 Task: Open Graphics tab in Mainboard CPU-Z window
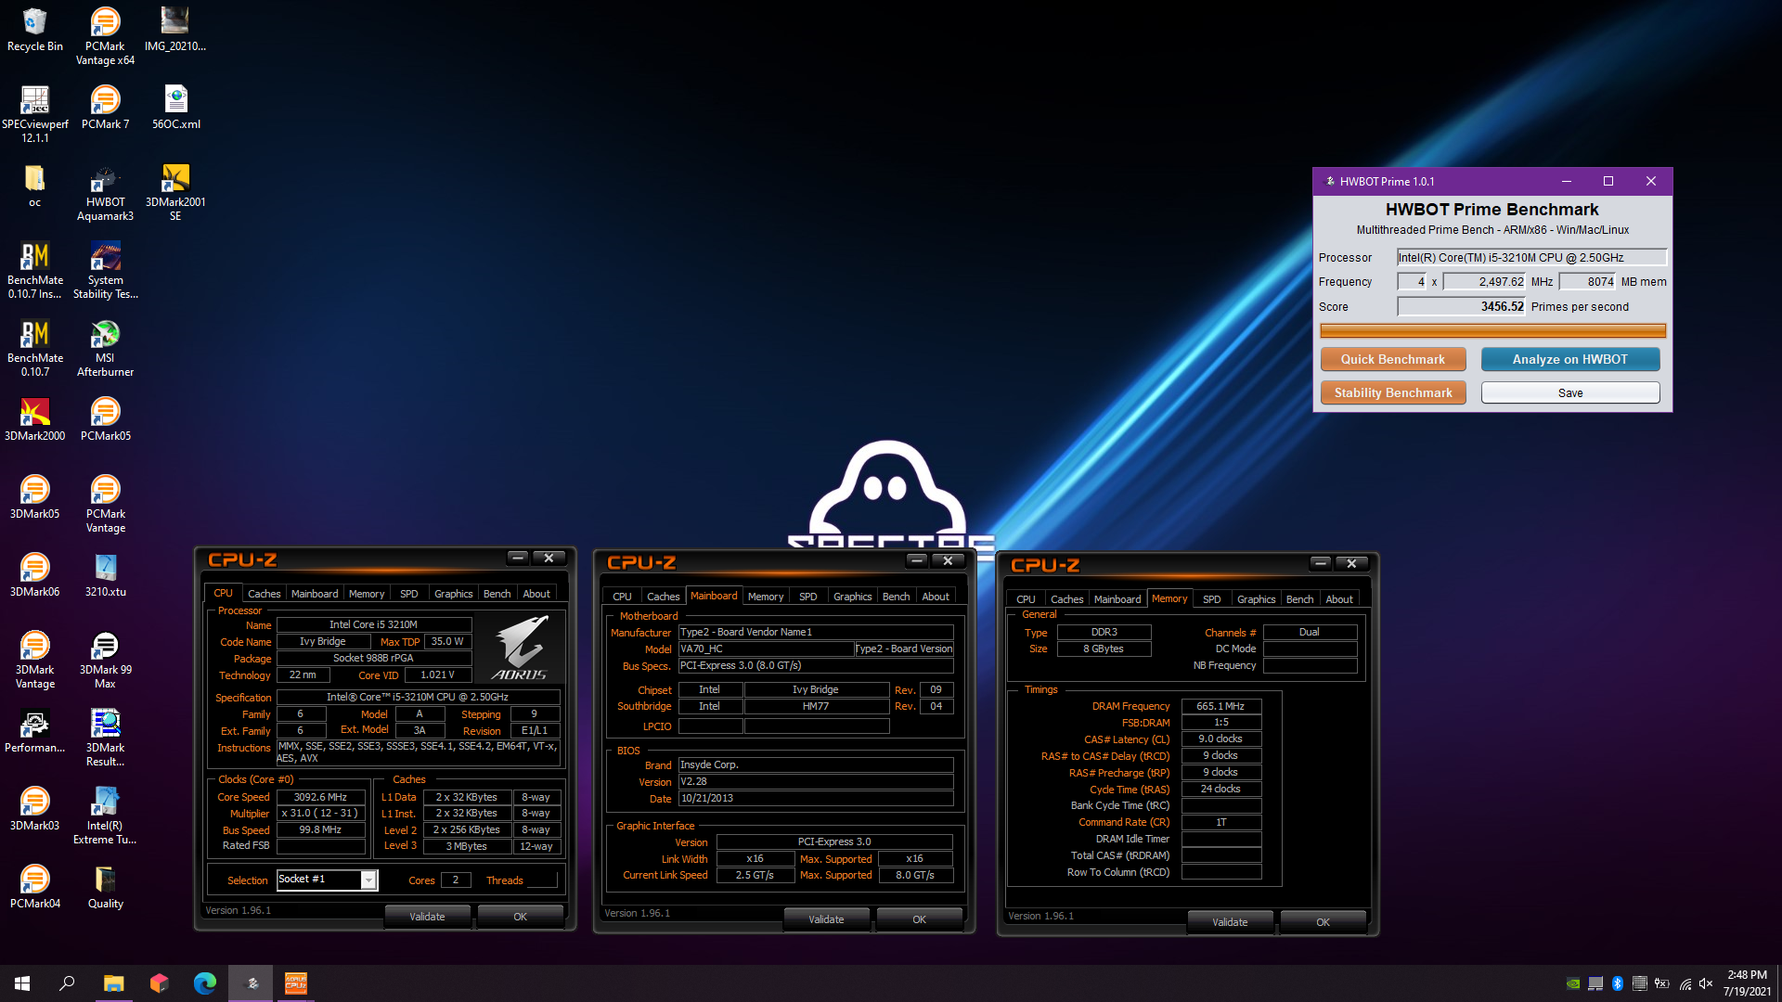852,597
